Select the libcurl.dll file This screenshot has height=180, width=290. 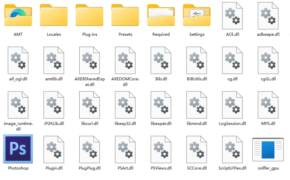click(89, 105)
